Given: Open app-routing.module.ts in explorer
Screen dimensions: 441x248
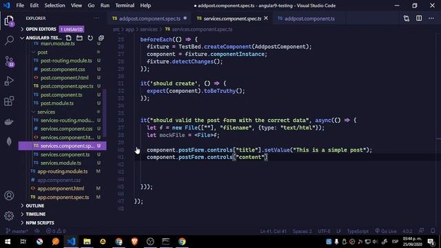Looking at the screenshot, I should [63, 172].
